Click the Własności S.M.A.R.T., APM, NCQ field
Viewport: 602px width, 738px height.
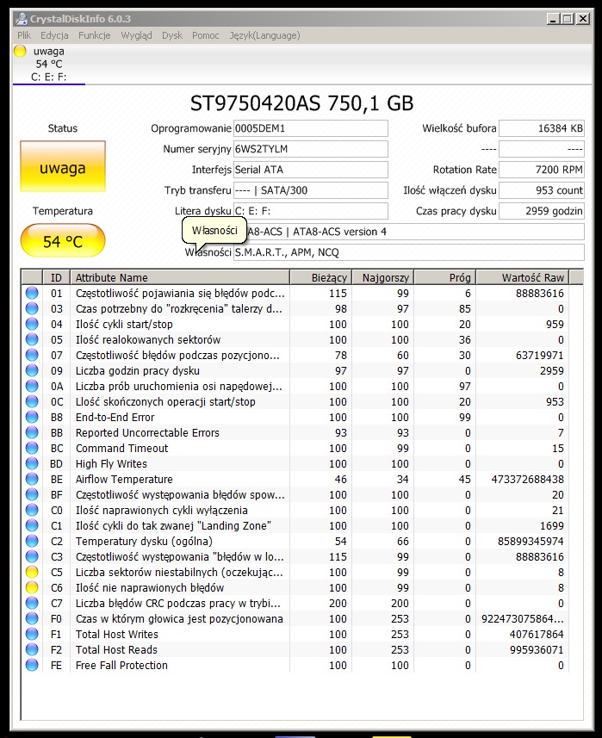coord(408,253)
